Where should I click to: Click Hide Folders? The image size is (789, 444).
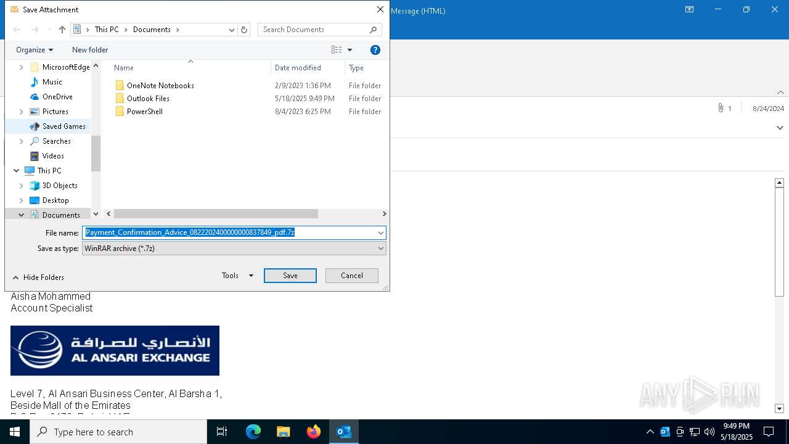point(38,277)
